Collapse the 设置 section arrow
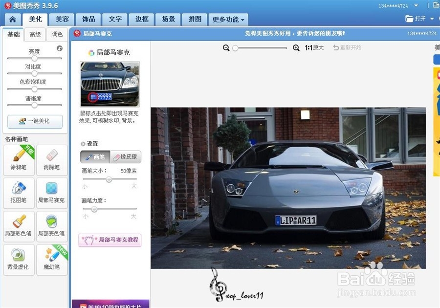The width and height of the screenshot is (440, 308). tap(83, 144)
